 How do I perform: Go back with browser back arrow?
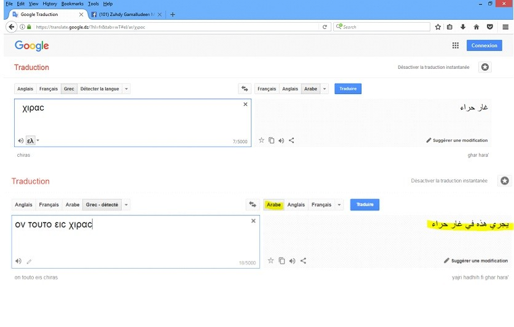12,27
